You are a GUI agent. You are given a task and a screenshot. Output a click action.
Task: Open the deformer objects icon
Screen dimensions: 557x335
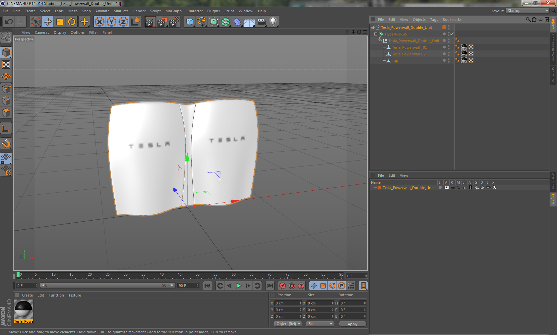coord(238,22)
